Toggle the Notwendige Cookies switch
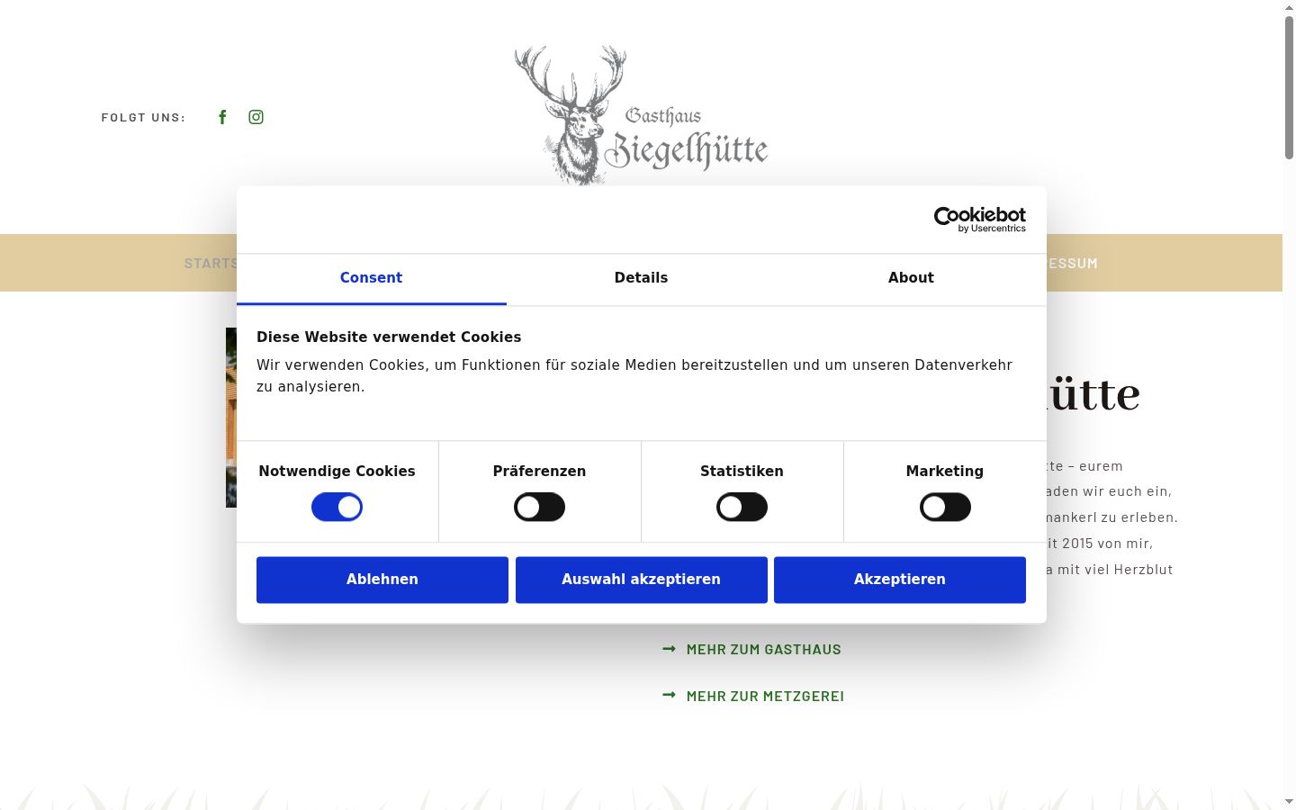 (337, 507)
